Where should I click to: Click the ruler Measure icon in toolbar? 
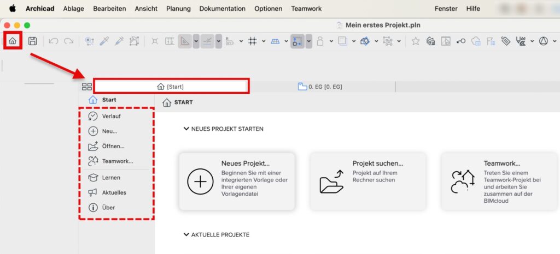pos(170,41)
